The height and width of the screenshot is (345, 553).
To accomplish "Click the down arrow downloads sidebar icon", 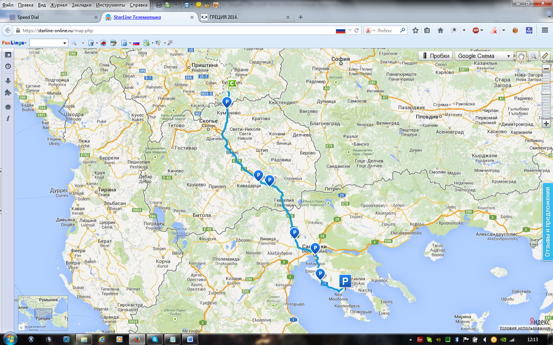I will click(8, 81).
